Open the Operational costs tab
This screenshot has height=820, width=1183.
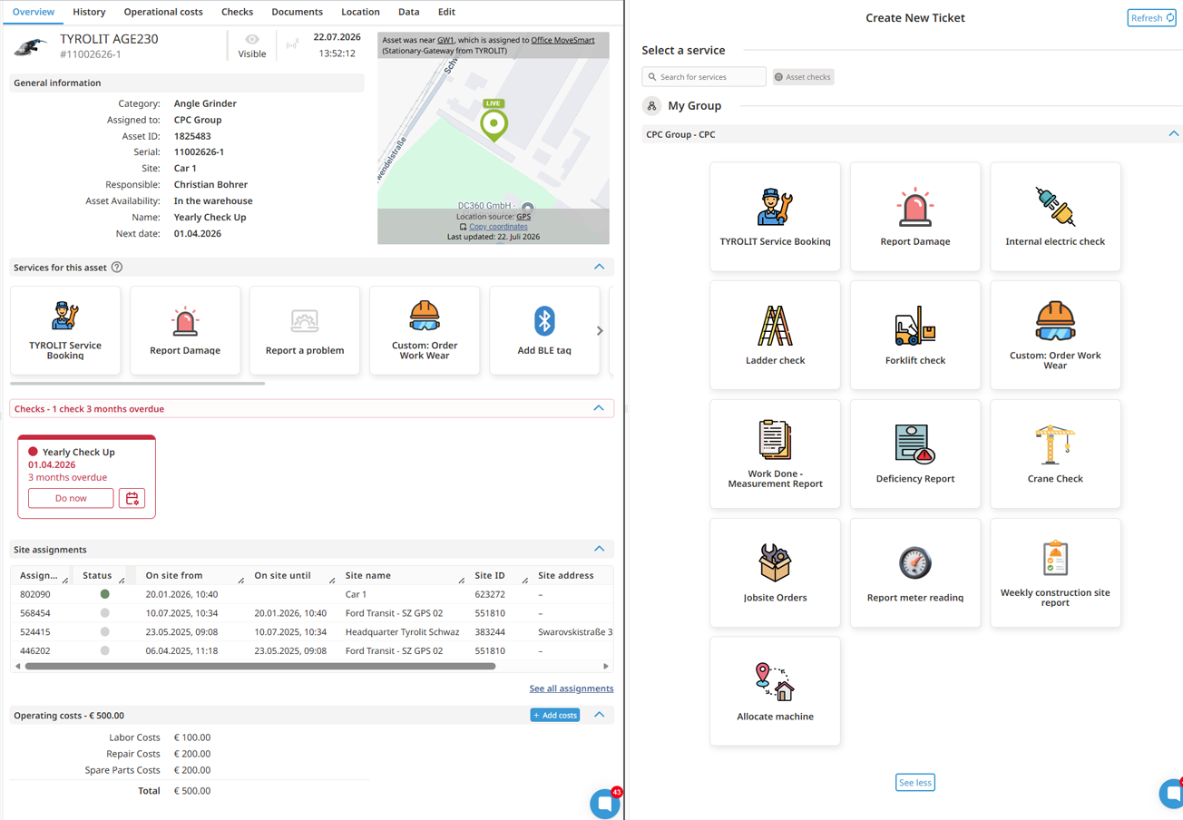pyautogui.click(x=163, y=12)
